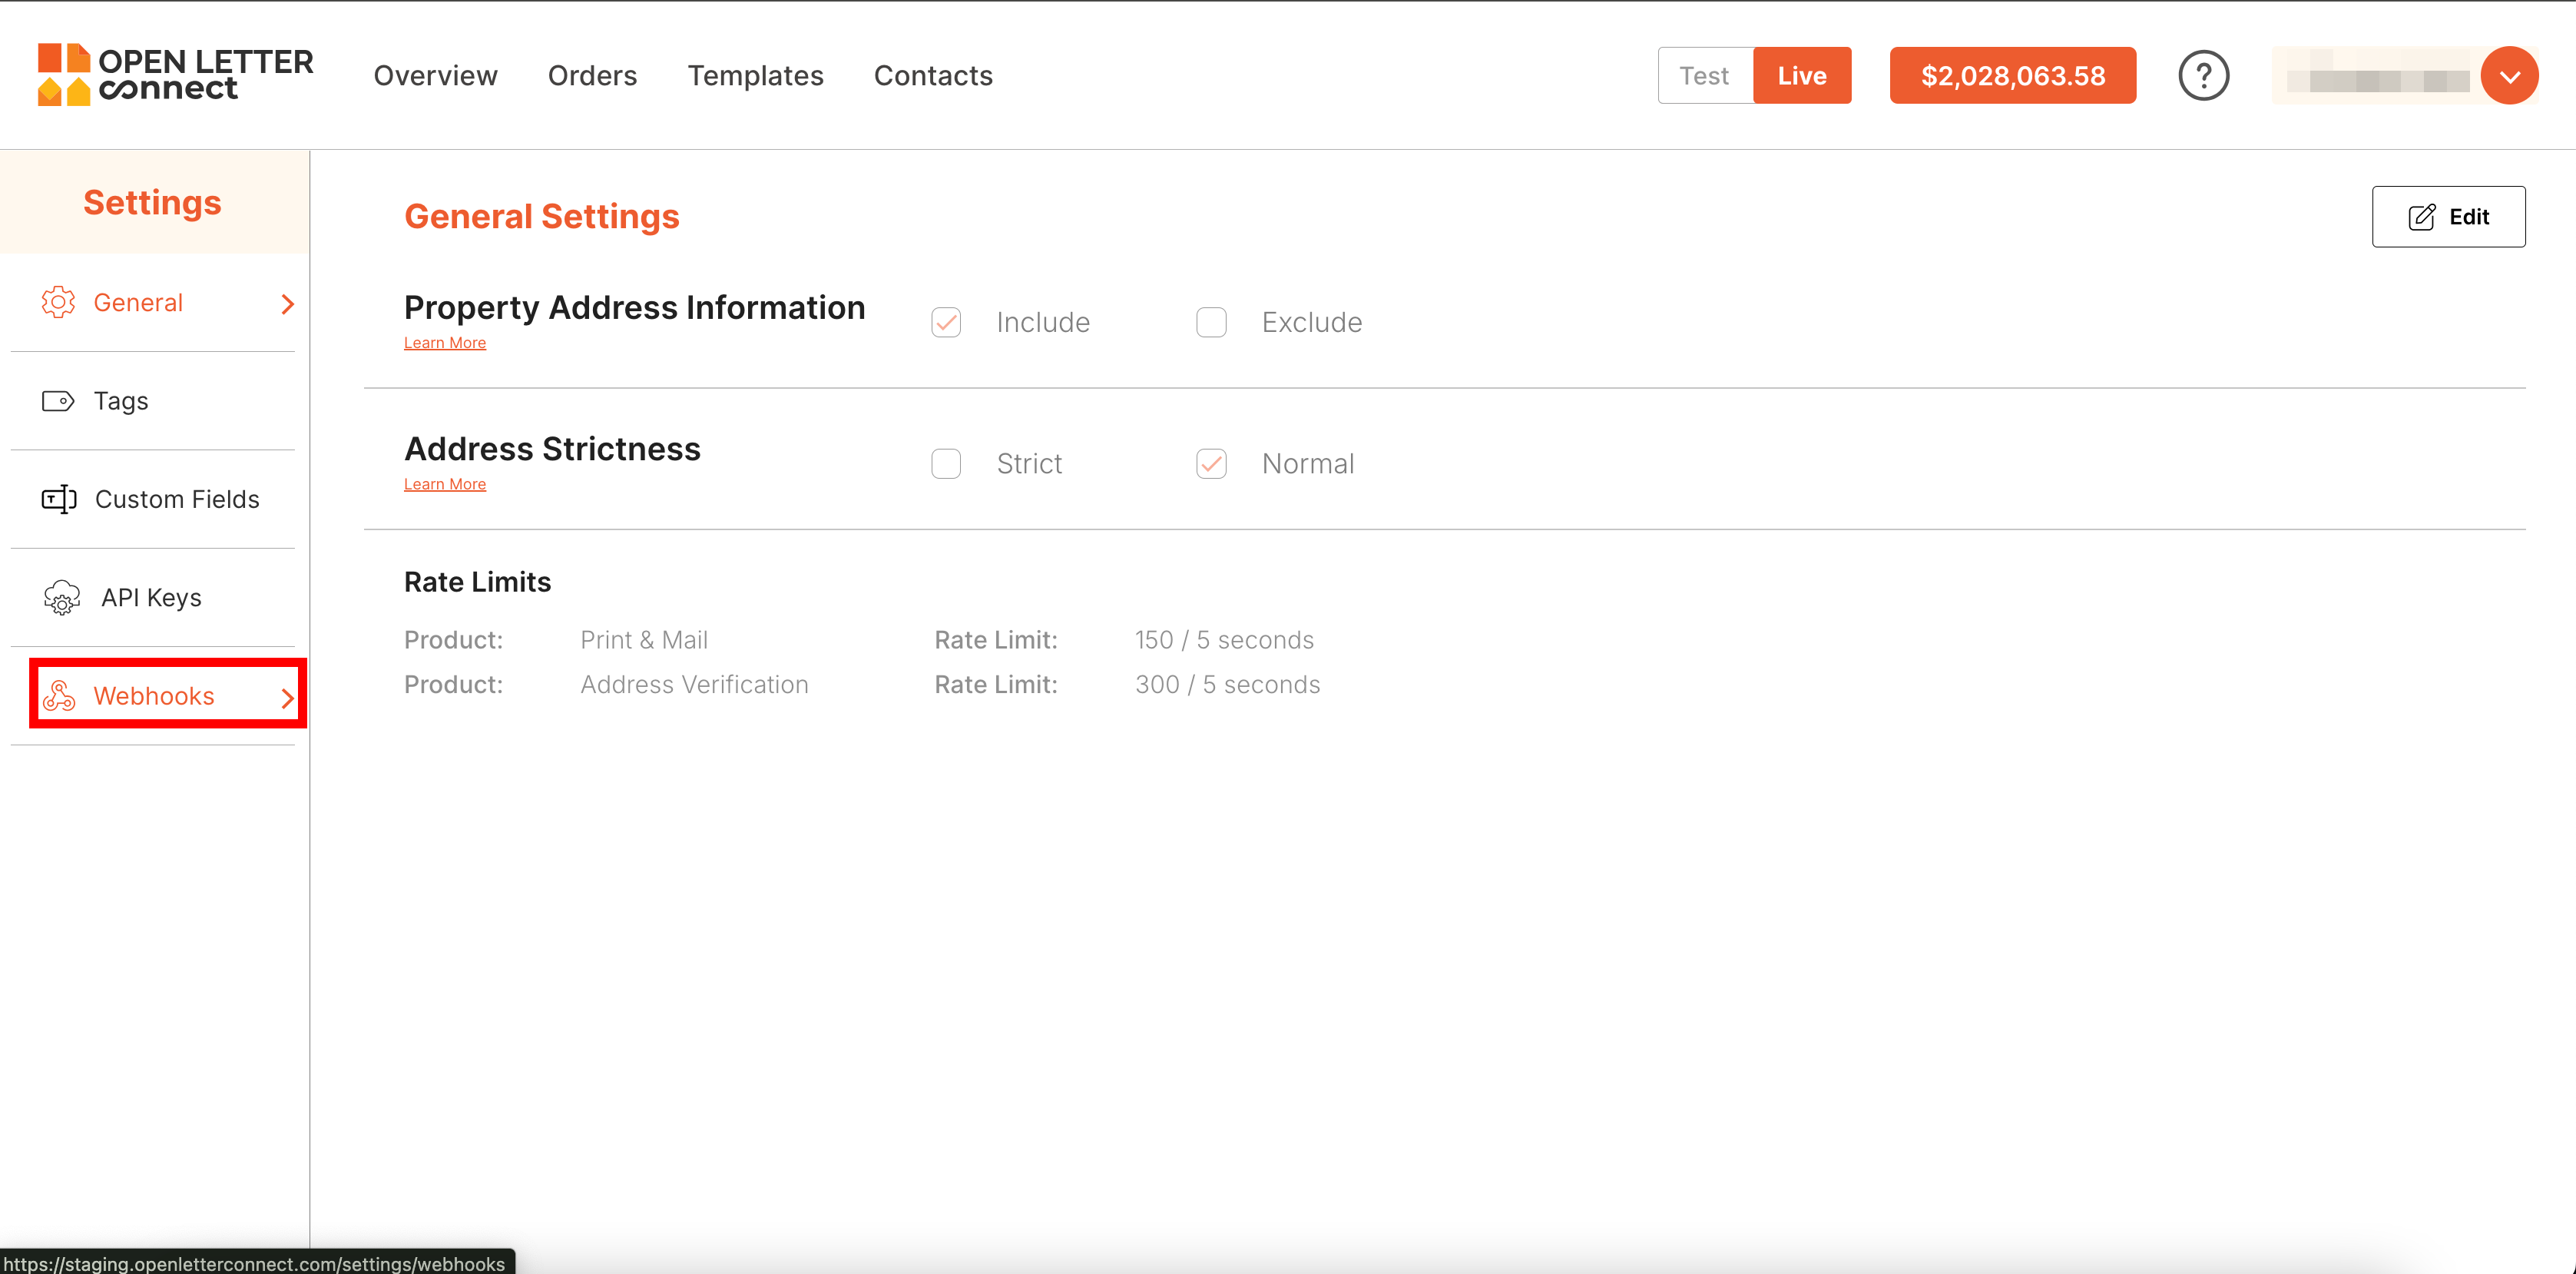
Task: Click the General gear icon in sidebar
Action: [58, 302]
